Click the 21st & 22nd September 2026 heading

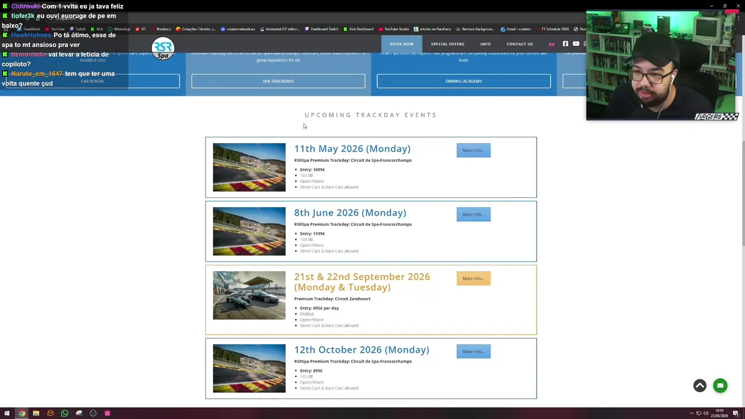point(362,282)
